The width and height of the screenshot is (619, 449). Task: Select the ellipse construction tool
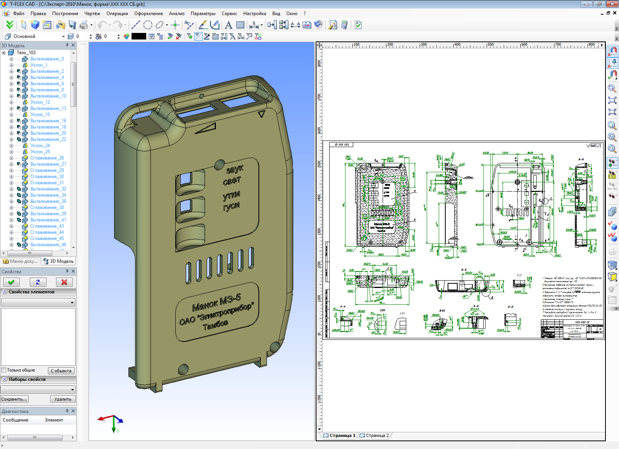coord(159,25)
